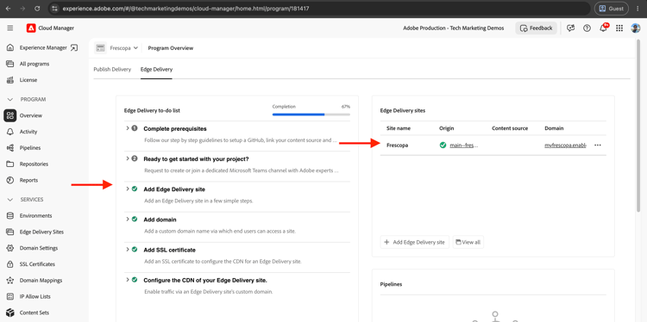Click the Program Overview breadcrumb text
The height and width of the screenshot is (322, 647).
point(171,48)
